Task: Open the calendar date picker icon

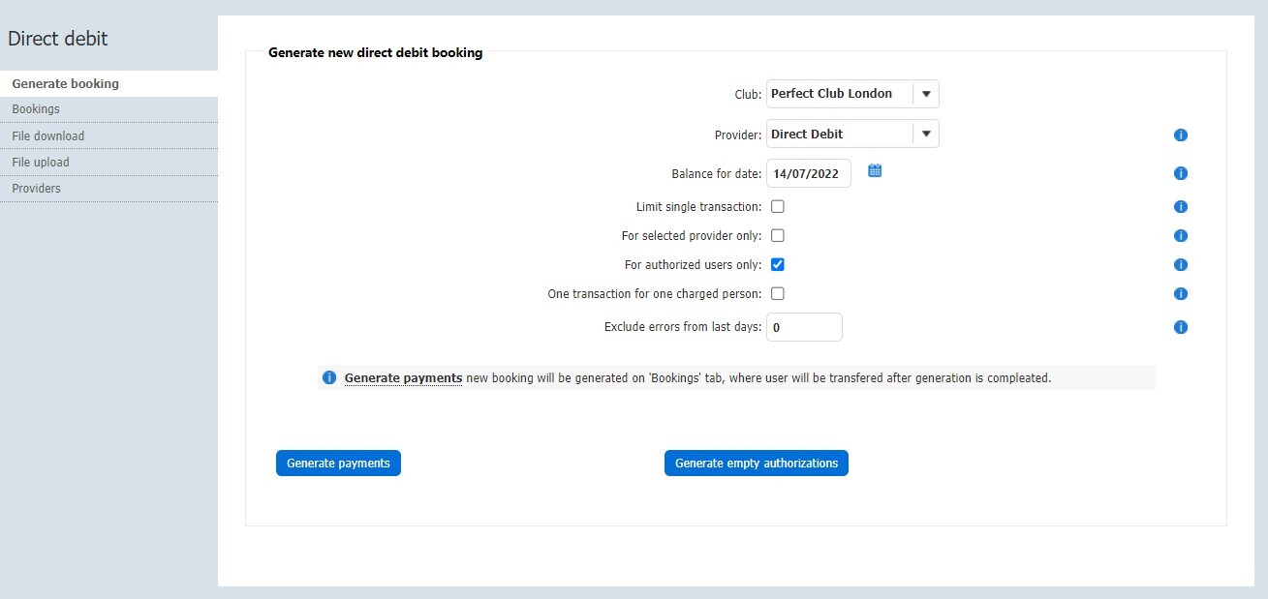Action: pos(875,171)
